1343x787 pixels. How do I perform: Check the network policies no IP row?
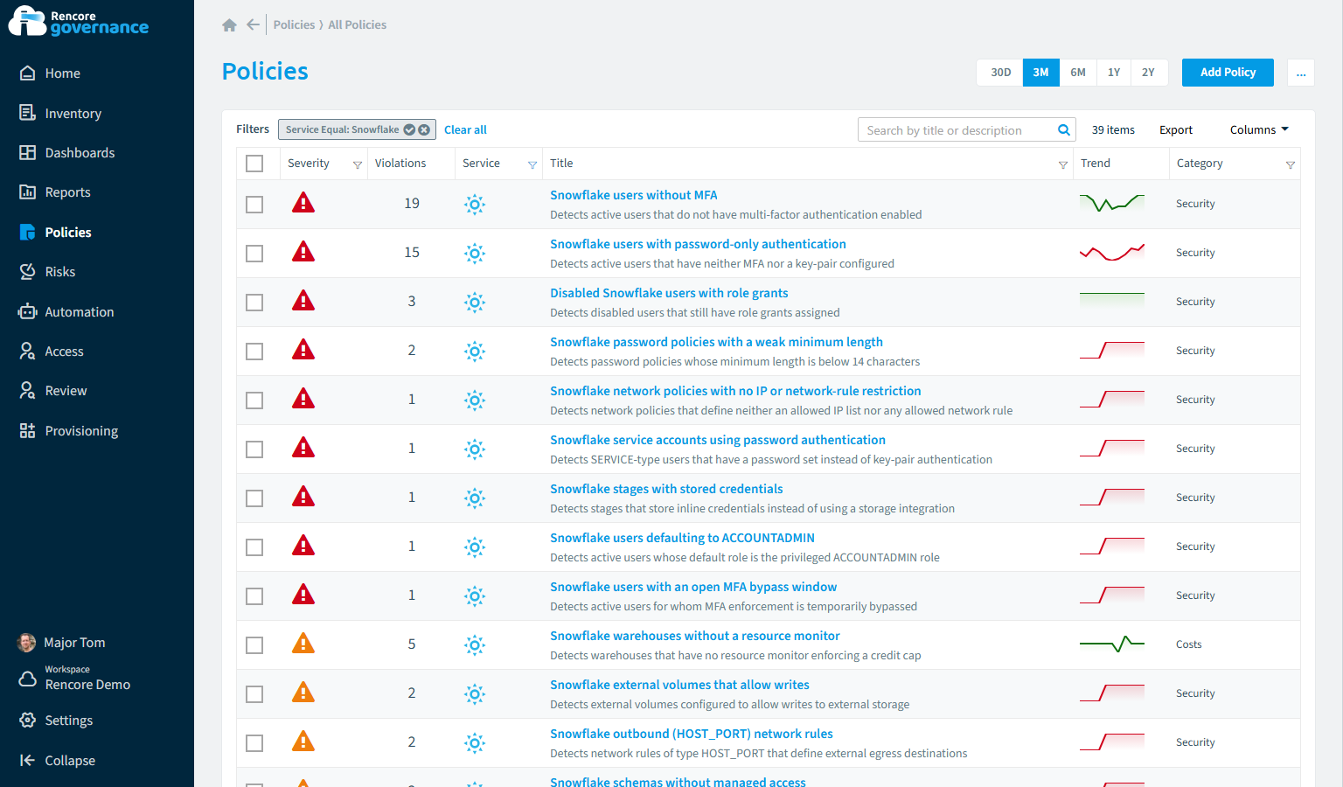coord(254,400)
